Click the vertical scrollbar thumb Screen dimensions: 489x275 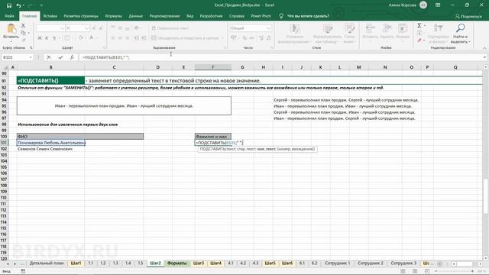(486, 197)
